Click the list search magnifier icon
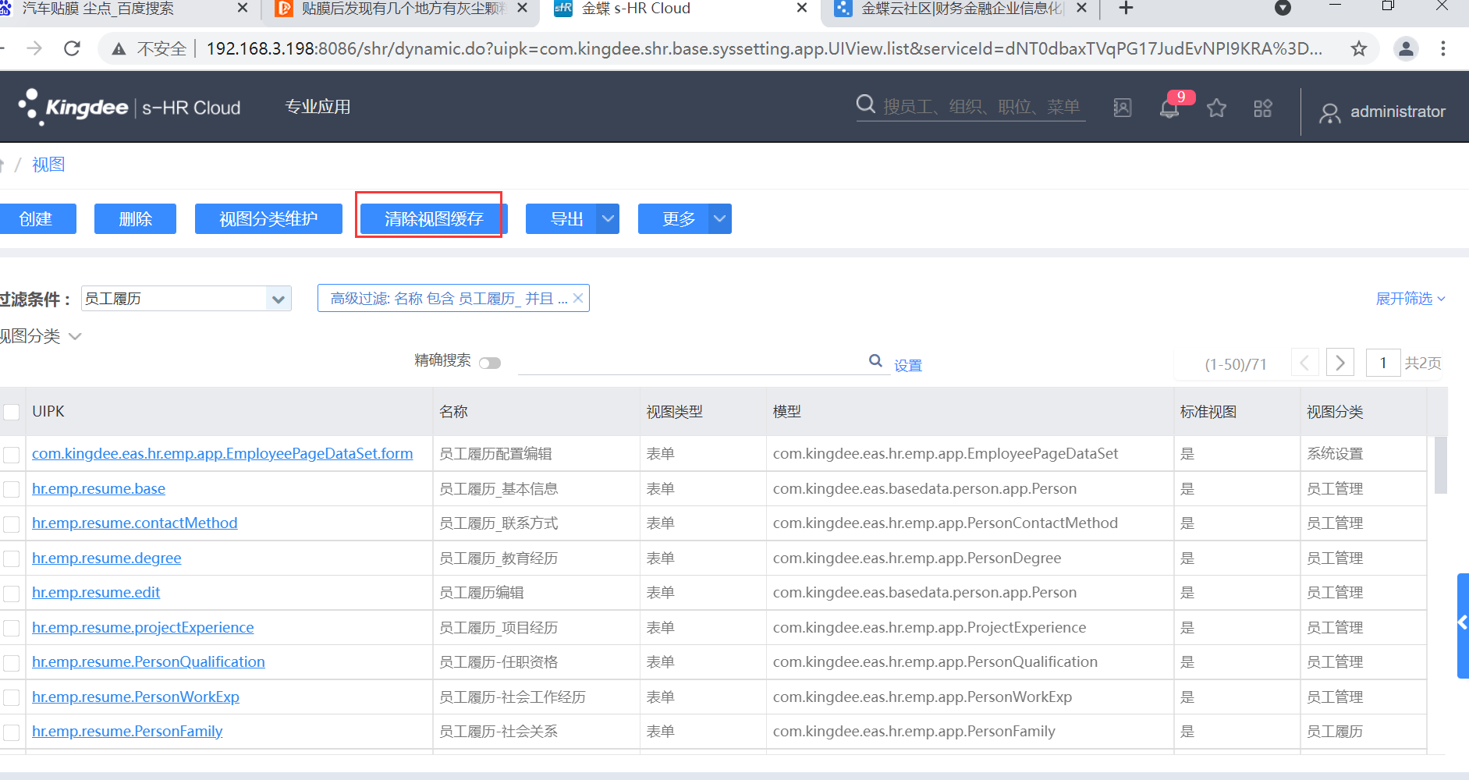 (876, 360)
